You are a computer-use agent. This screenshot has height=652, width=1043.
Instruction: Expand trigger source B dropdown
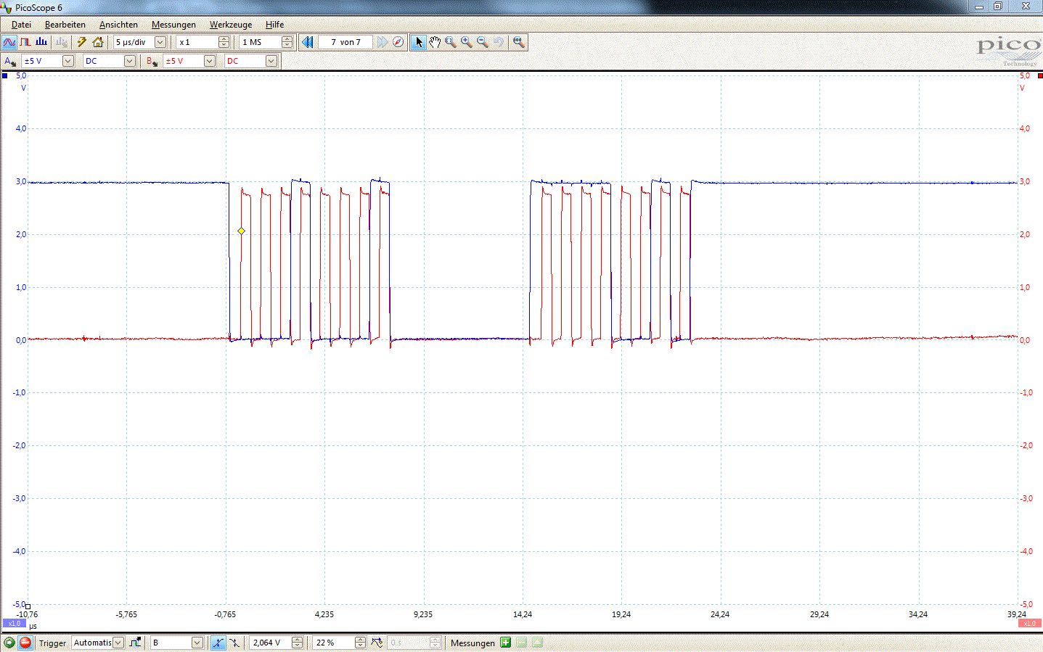pyautogui.click(x=197, y=643)
